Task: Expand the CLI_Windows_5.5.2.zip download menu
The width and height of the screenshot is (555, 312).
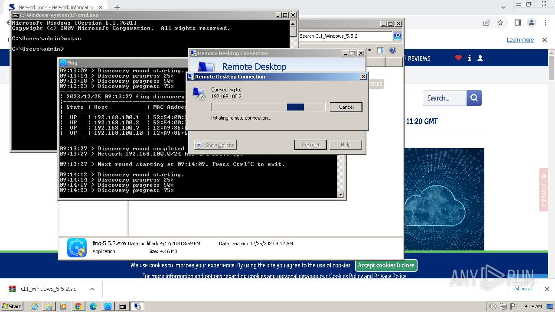Action: point(92,289)
